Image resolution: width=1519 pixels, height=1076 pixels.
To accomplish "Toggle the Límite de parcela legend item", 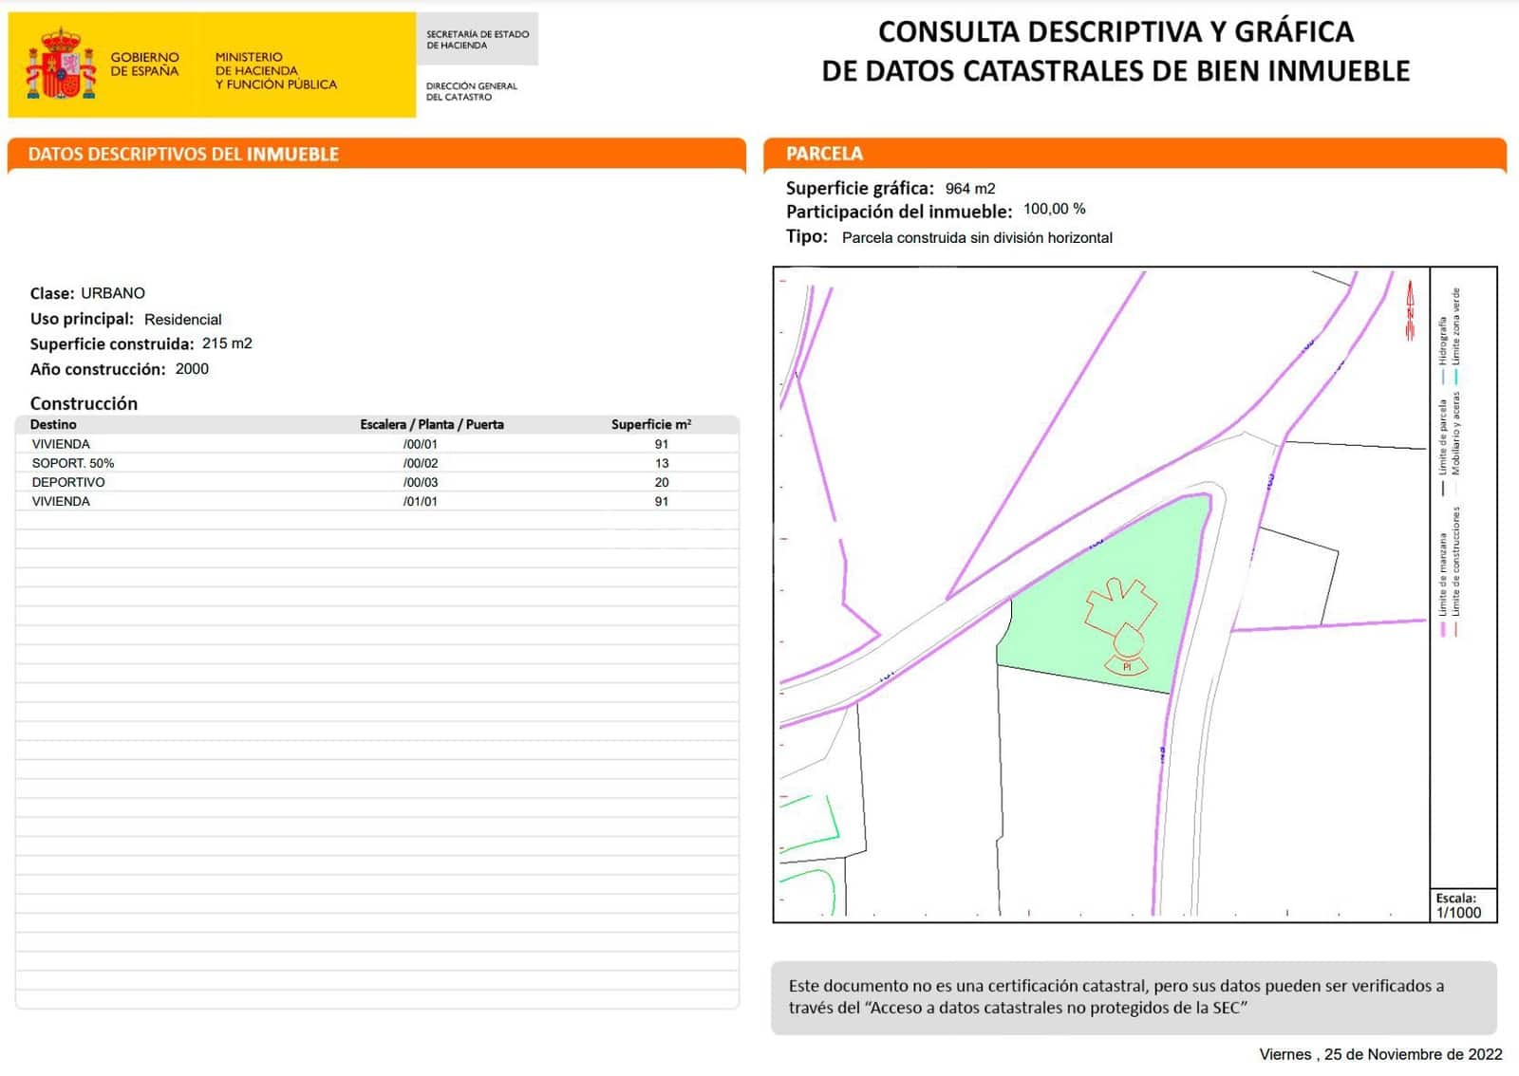I will point(1444,487).
